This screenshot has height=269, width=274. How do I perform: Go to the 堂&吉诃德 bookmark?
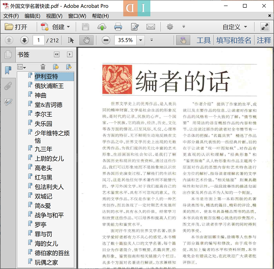pyautogui.click(x=48, y=105)
